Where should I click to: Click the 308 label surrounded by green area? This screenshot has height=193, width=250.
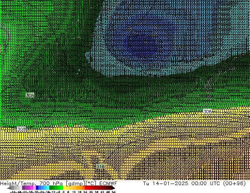(x=30, y=95)
